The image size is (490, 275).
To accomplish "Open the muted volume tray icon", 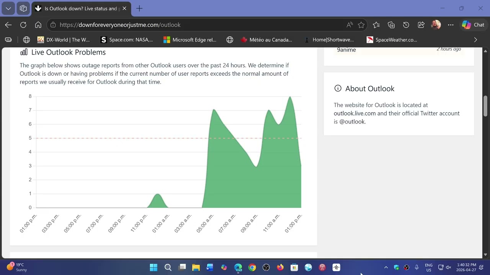I will pos(448,267).
